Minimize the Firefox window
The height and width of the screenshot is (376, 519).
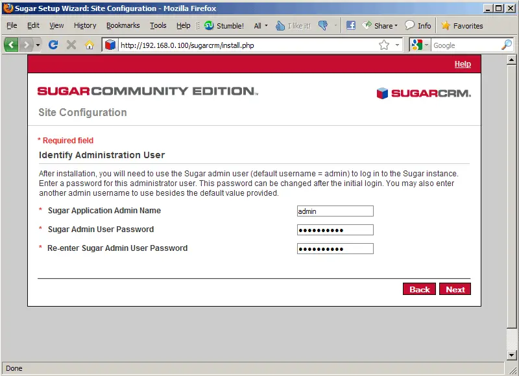488,8
